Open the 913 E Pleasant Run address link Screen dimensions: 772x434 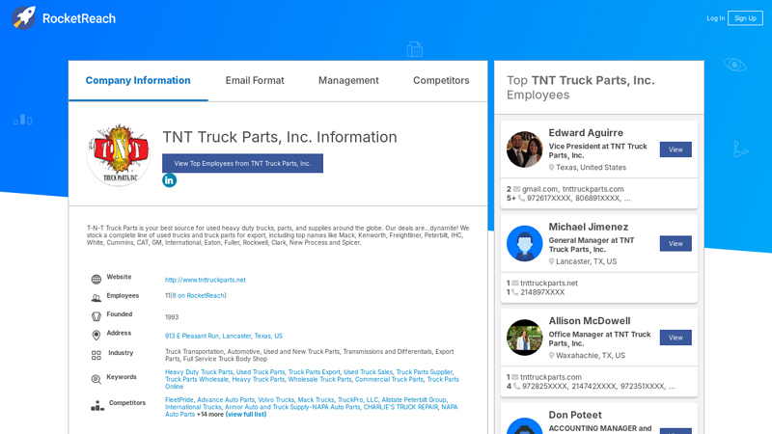pos(224,336)
